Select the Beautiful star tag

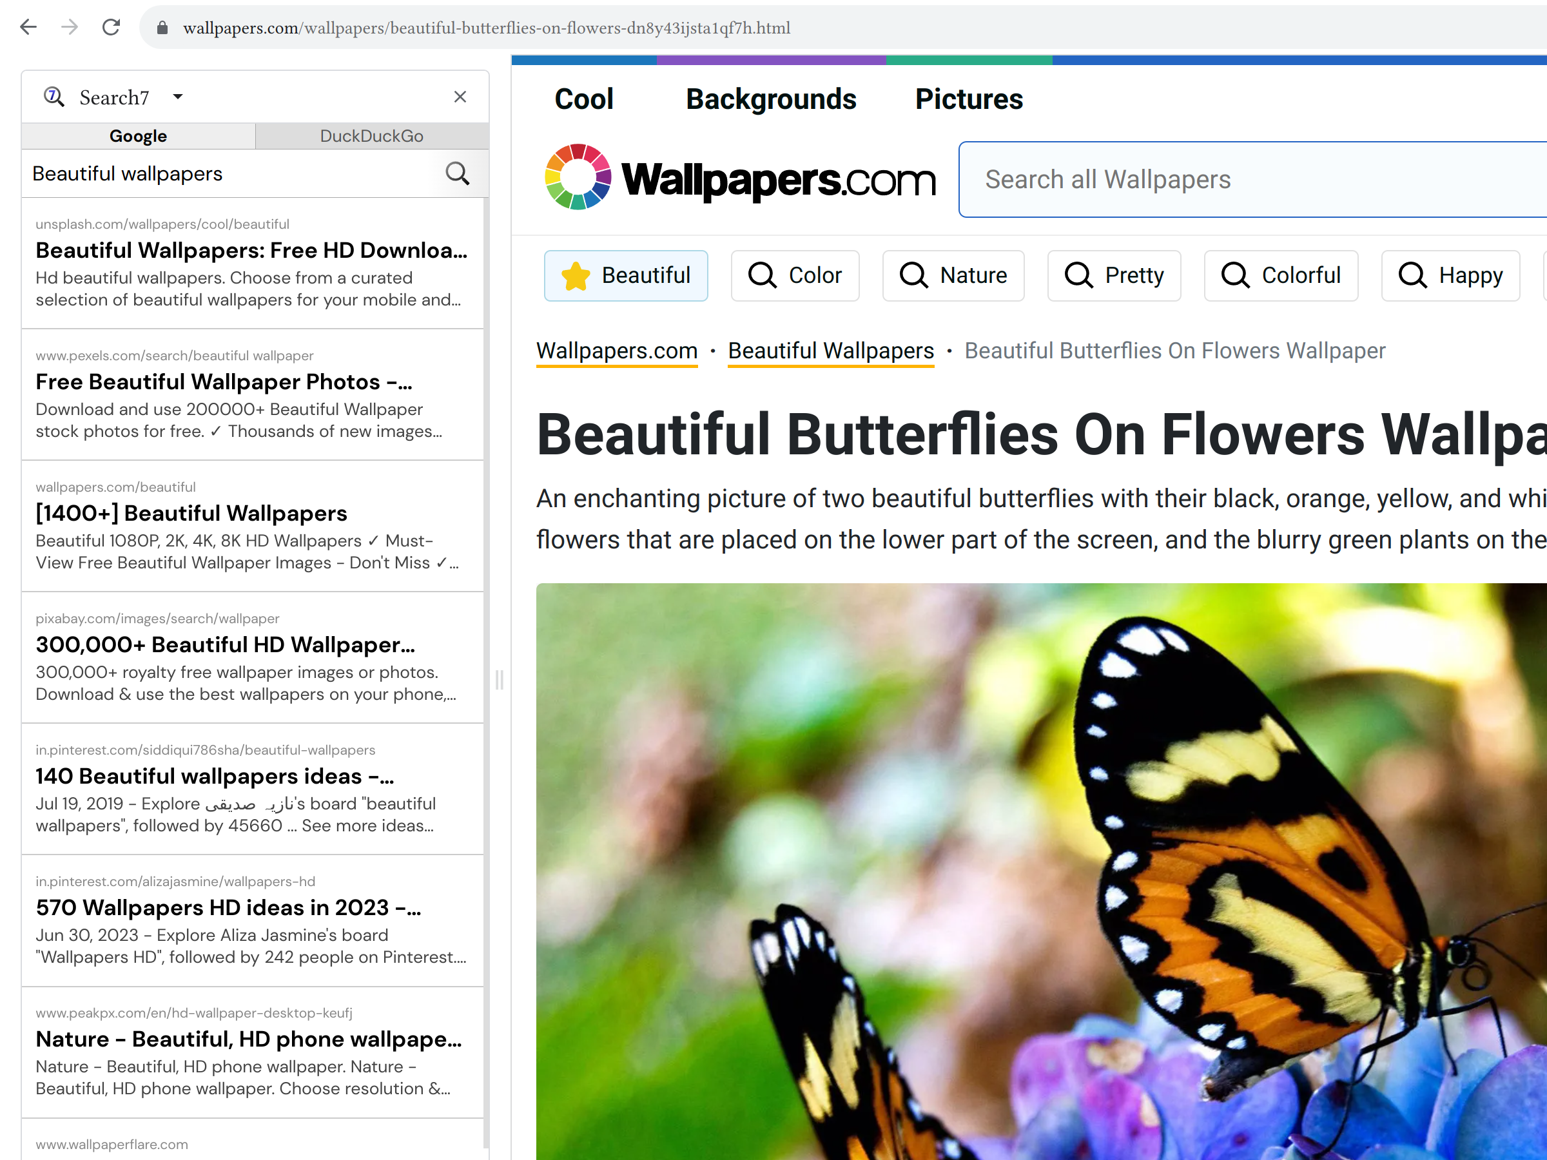click(x=626, y=275)
